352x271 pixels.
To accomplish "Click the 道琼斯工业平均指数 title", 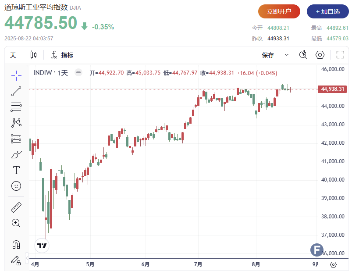I will 36,7.
